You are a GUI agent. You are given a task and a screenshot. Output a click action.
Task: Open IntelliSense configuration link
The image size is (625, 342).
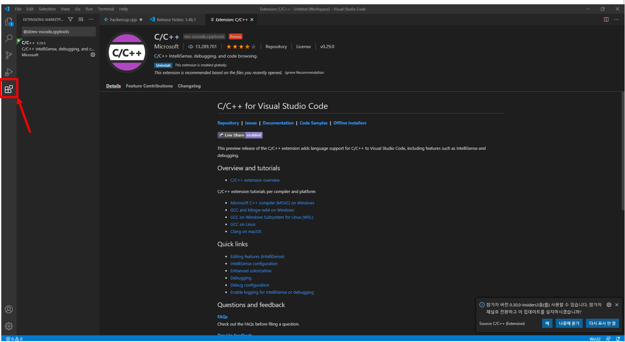tap(254, 264)
